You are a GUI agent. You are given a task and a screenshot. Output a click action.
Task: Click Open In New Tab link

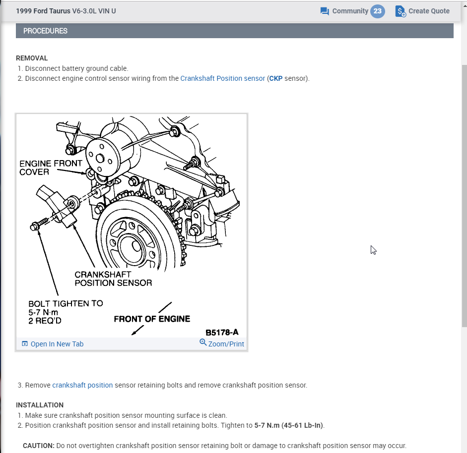[x=57, y=344]
